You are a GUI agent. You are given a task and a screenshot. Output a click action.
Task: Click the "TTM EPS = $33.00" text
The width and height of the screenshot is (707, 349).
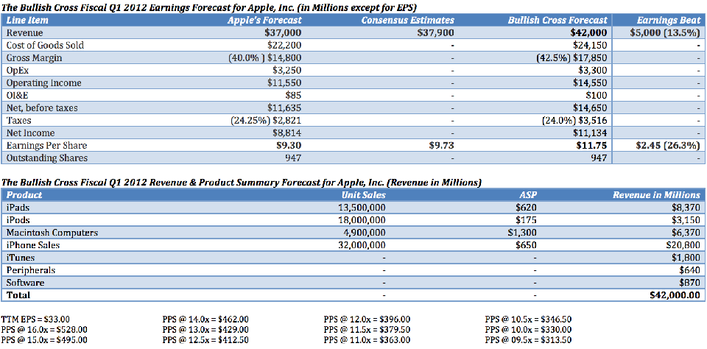[34, 319]
